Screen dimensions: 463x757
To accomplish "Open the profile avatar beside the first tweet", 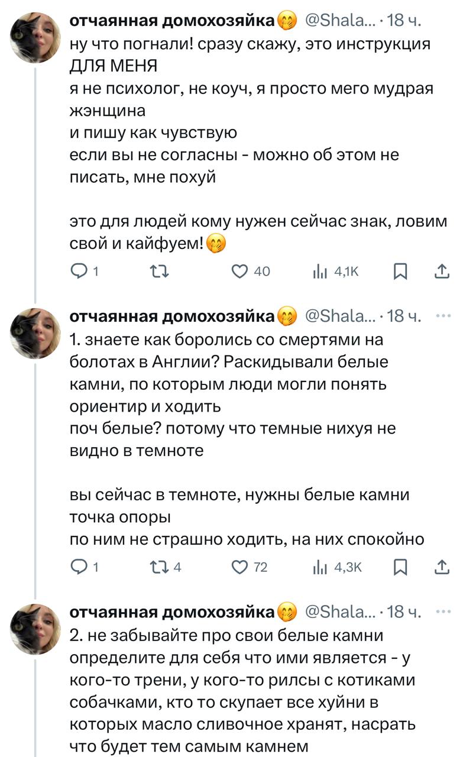I will pos(35,38).
